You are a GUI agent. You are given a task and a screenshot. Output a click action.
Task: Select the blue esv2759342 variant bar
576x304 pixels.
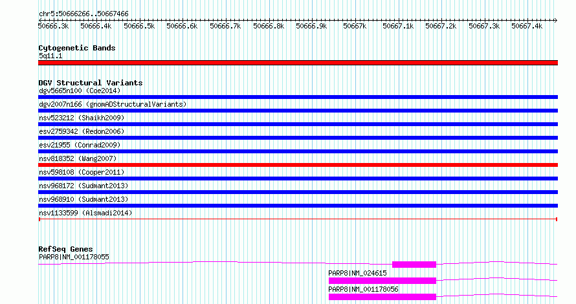pos(298,138)
